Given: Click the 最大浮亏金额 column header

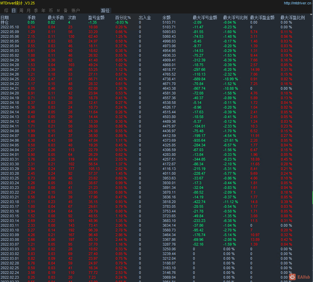Looking at the screenshot, I should [205, 18].
